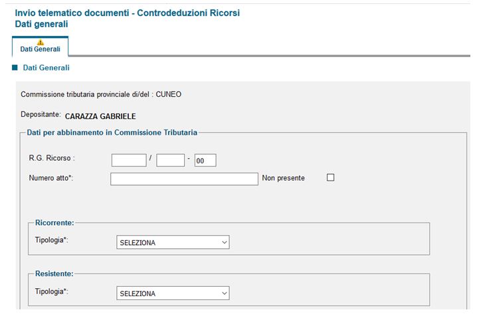This screenshot has width=477, height=324.
Task: Click the blue square bullet beside Dati Generali heading
Action: pyautogui.click(x=15, y=68)
